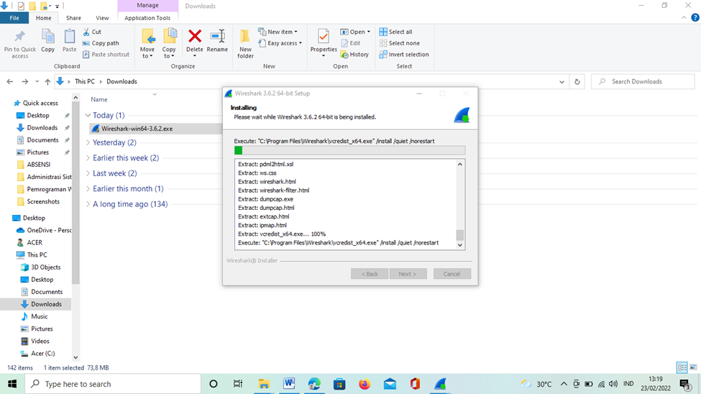Click the red Delete icon
Viewport: 701px width, 394px height.
click(x=194, y=36)
